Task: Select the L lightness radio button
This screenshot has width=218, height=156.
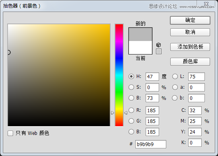Action: 175,76
